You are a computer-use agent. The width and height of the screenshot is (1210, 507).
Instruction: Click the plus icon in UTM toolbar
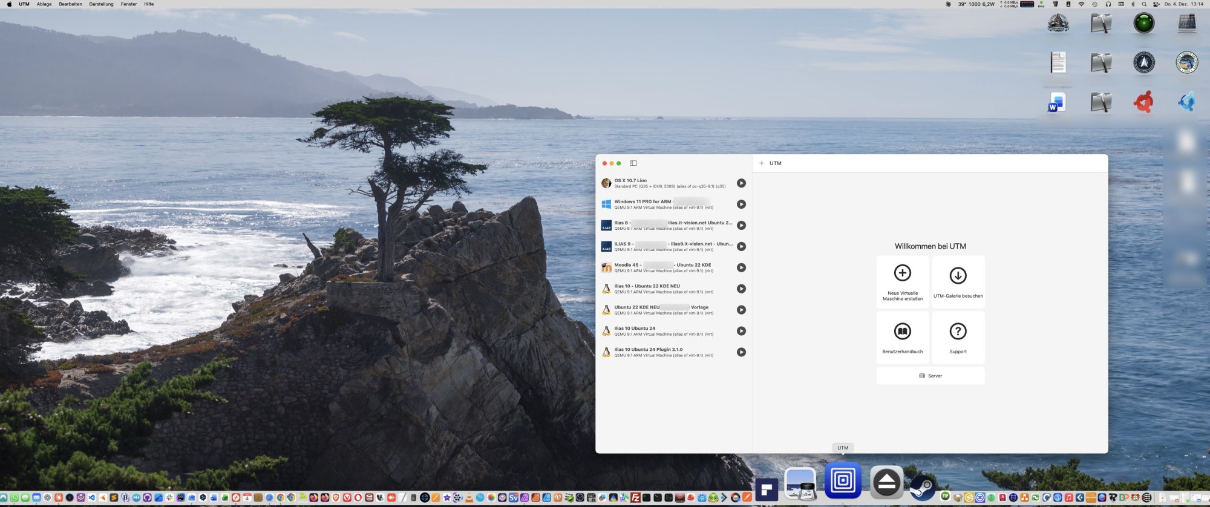pyautogui.click(x=762, y=163)
